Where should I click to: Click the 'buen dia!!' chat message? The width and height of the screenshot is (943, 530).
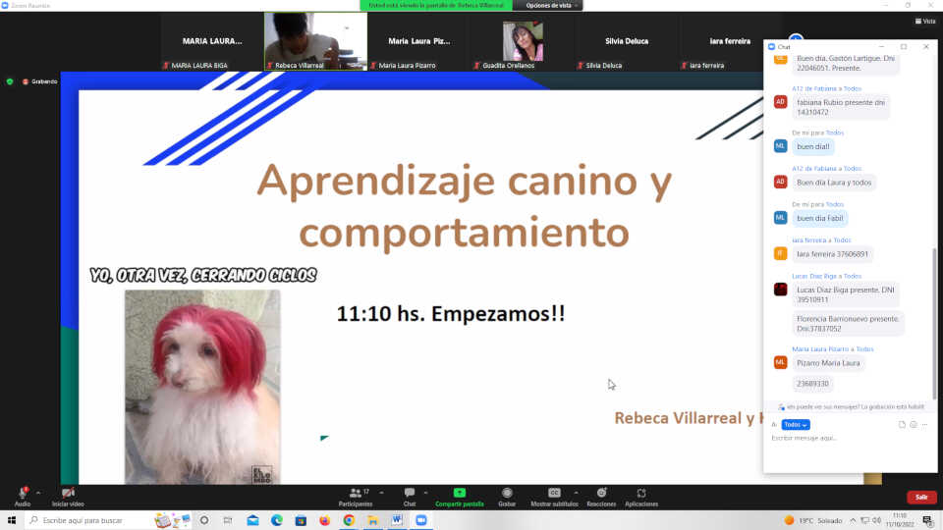[x=812, y=146]
